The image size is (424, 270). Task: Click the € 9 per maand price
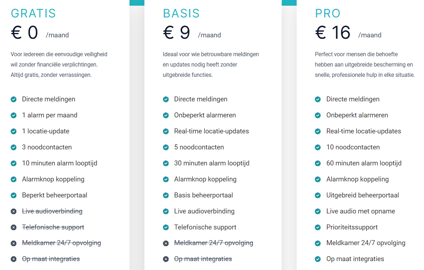[x=177, y=32]
